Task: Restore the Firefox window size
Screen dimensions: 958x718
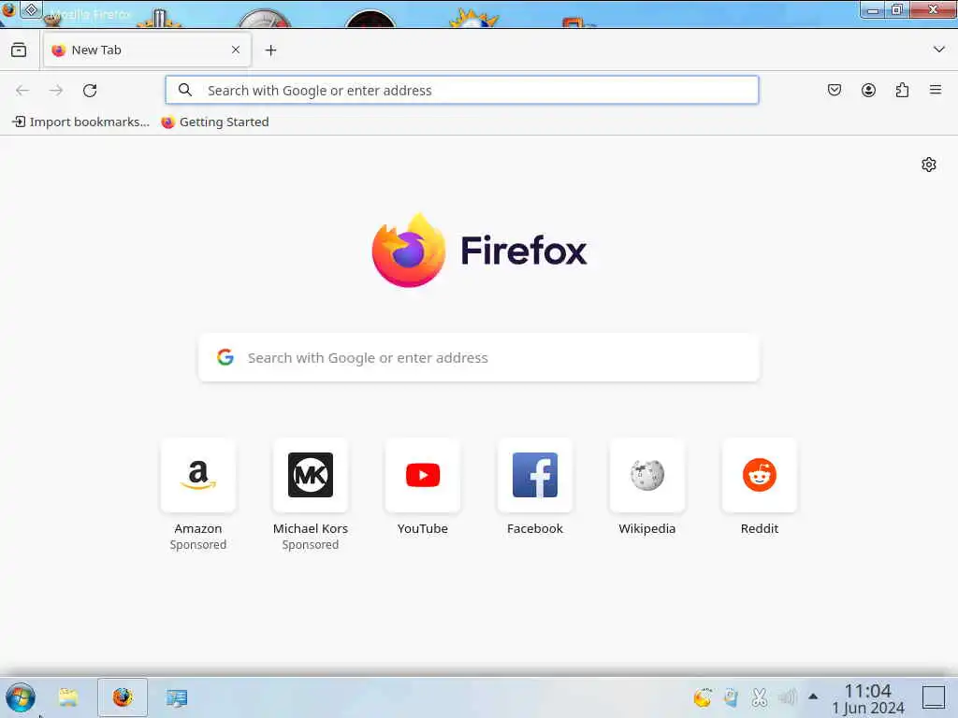Action: coord(897,9)
